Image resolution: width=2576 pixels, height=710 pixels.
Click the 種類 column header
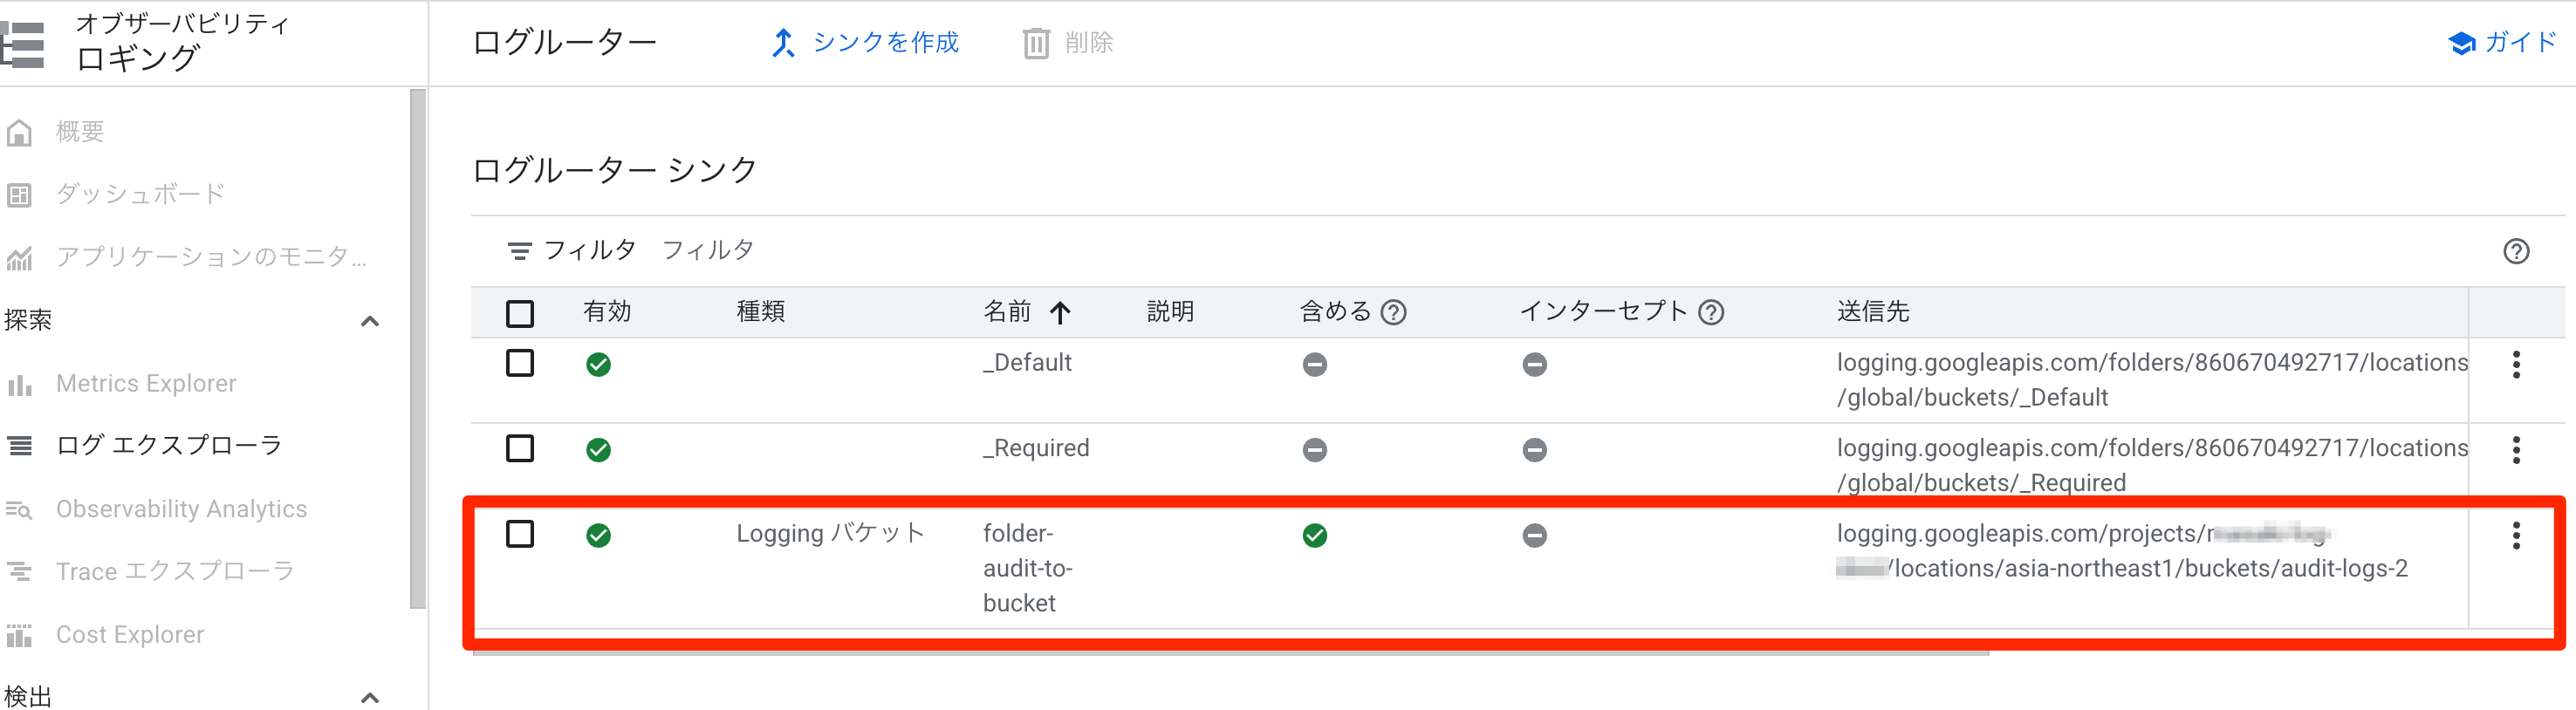coord(761,312)
